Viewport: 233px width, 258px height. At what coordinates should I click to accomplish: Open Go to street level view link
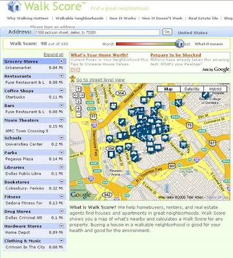click(x=101, y=80)
